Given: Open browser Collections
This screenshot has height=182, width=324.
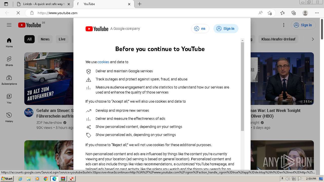Looking at the screenshot, I should pos(294,13).
